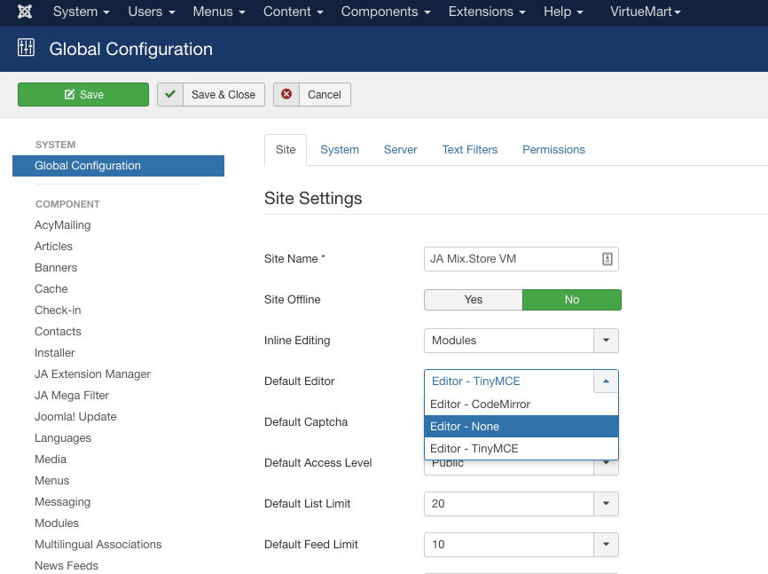Expand the Inline Editing dropdown
The height and width of the screenshot is (574, 768).
pyautogui.click(x=606, y=341)
